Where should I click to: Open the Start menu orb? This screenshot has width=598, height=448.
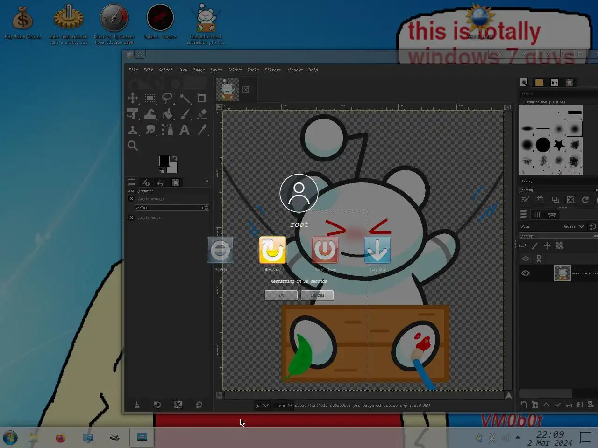[x=10, y=438]
